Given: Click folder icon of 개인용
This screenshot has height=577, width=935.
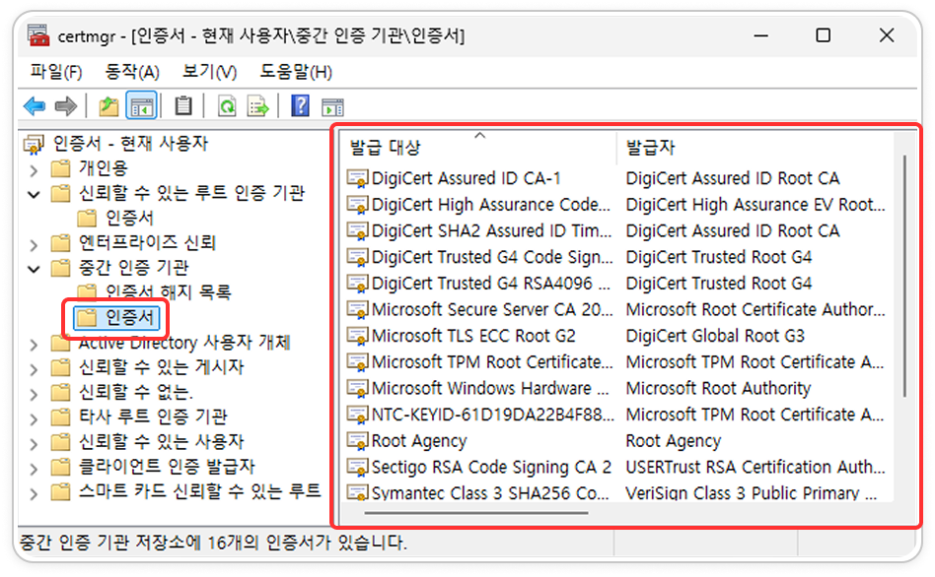Looking at the screenshot, I should pos(60,168).
